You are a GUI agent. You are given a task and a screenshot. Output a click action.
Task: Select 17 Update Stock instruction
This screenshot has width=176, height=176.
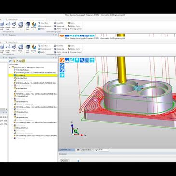pos(21,112)
